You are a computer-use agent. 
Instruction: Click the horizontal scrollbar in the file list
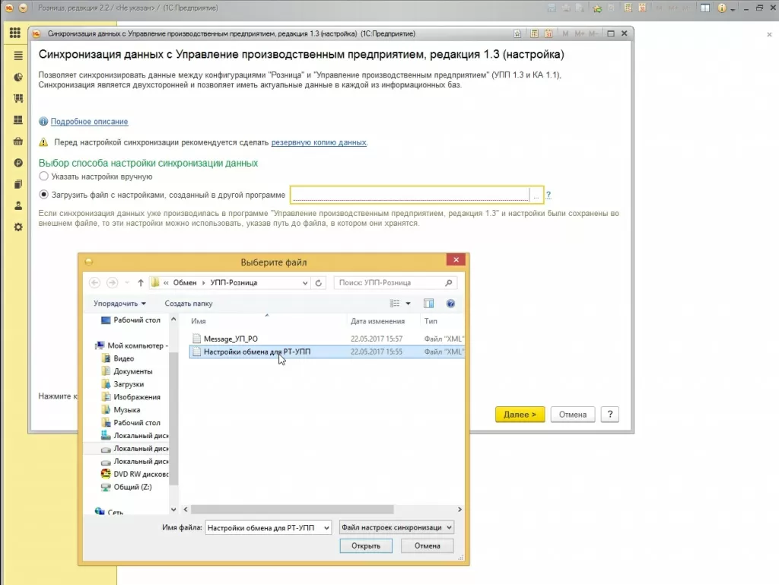point(292,510)
